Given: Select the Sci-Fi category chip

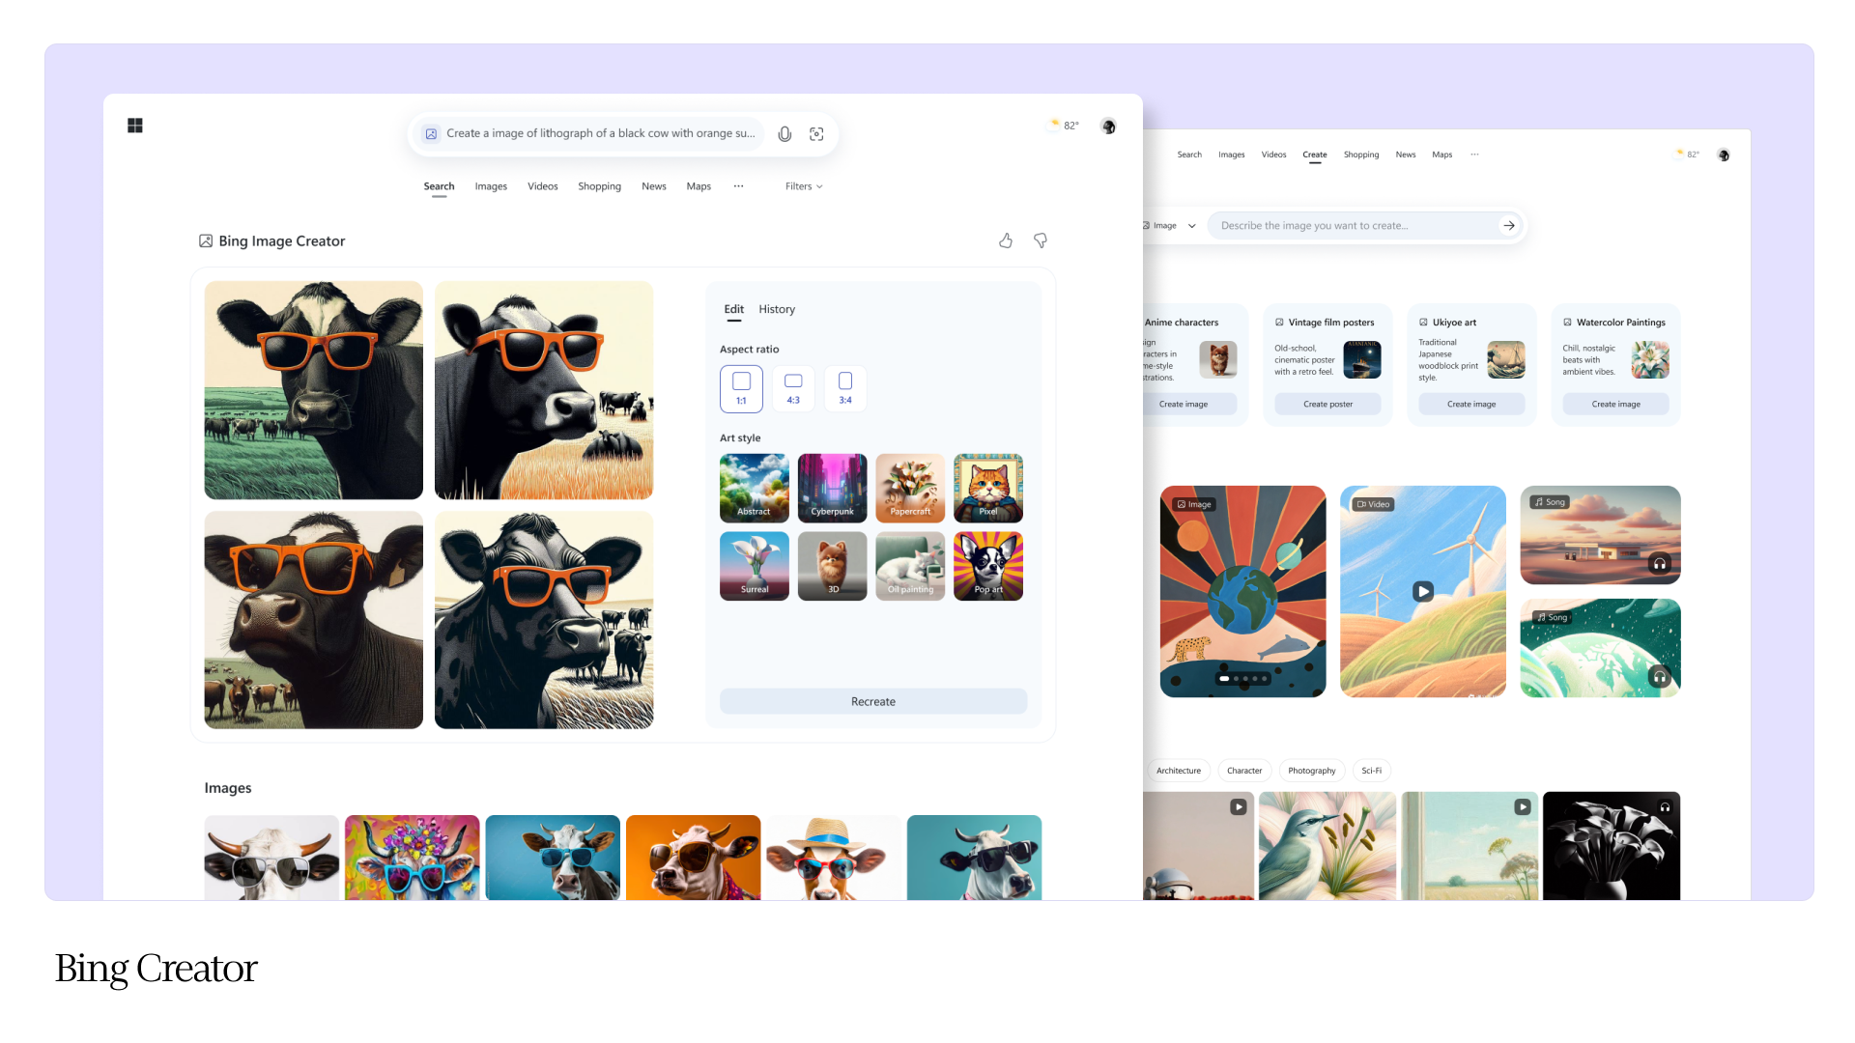Looking at the screenshot, I should [x=1372, y=771].
